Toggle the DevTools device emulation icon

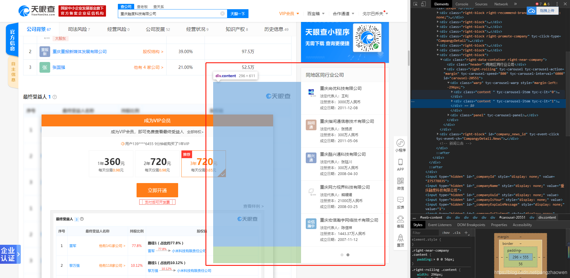click(x=423, y=4)
